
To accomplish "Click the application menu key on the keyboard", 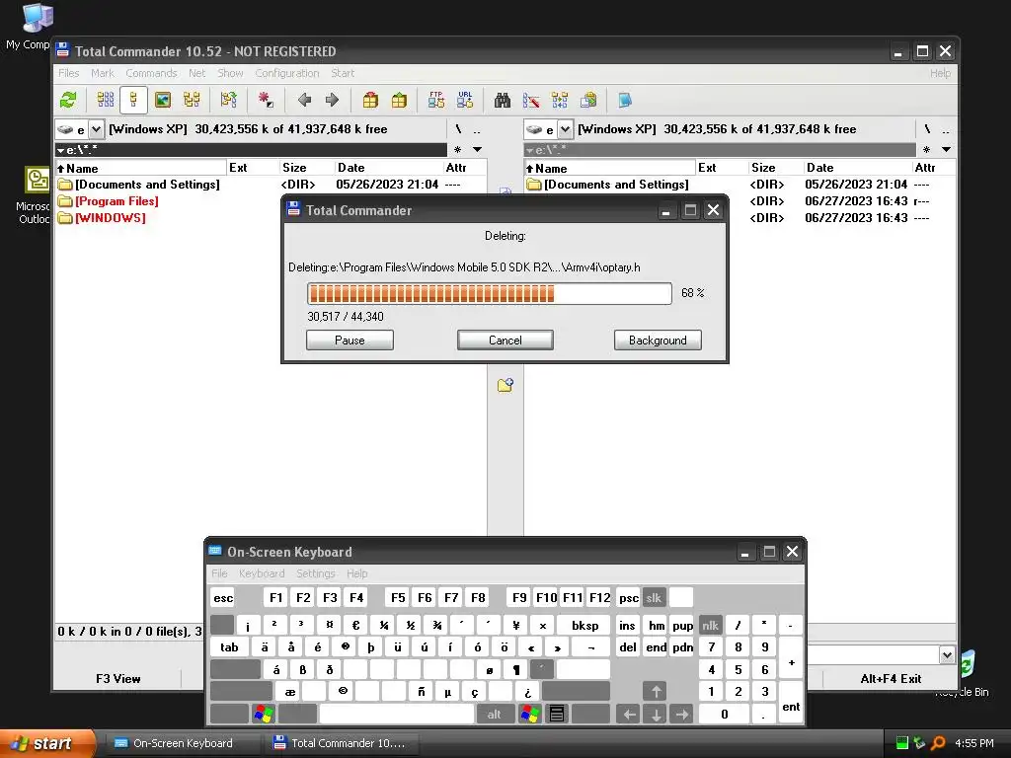I will click(x=557, y=714).
